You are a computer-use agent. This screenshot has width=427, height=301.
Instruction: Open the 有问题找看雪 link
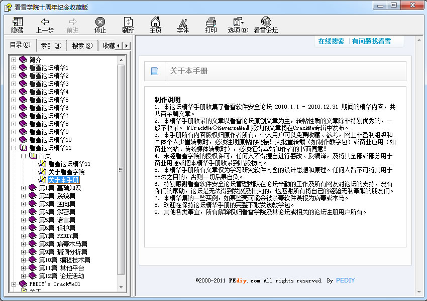click(x=371, y=41)
